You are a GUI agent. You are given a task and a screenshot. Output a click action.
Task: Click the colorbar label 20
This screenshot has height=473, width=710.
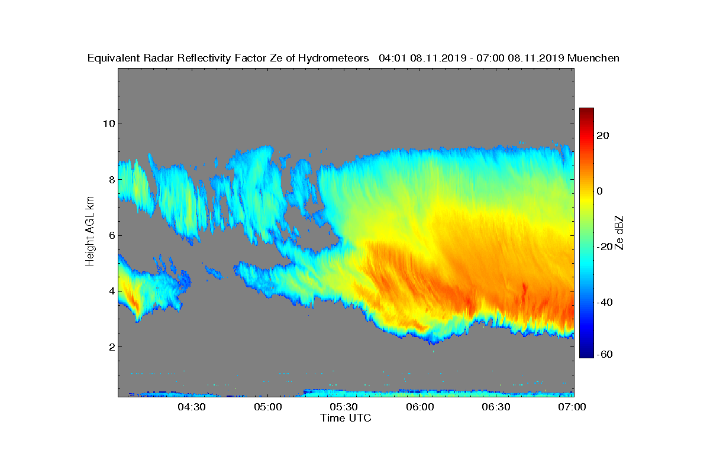pyautogui.click(x=603, y=135)
